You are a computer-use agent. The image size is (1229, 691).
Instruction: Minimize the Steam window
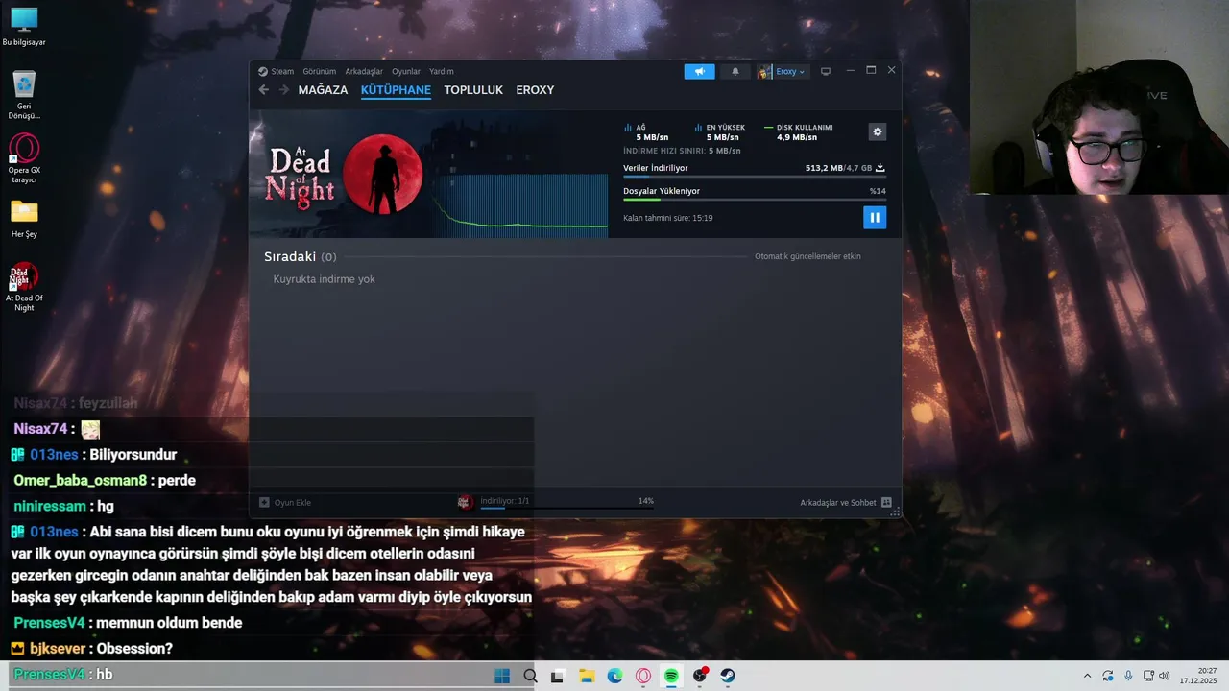pyautogui.click(x=850, y=70)
